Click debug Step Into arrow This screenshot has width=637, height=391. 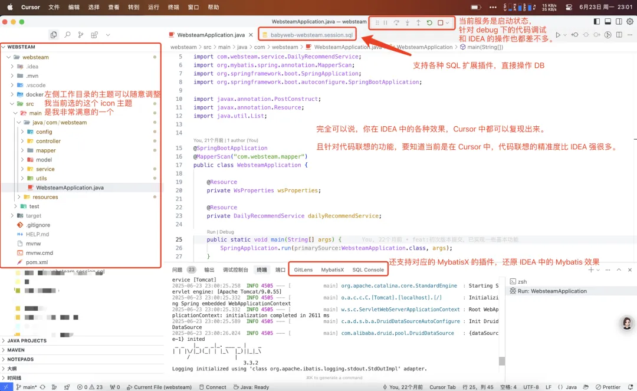tap(408, 22)
